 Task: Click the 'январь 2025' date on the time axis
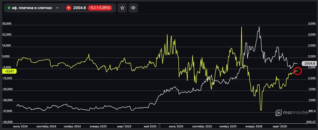pos(98,126)
